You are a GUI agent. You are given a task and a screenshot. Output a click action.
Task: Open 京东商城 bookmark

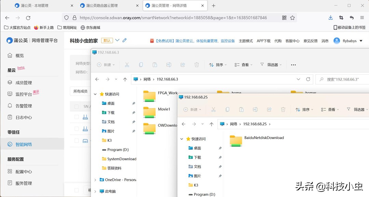90,28
